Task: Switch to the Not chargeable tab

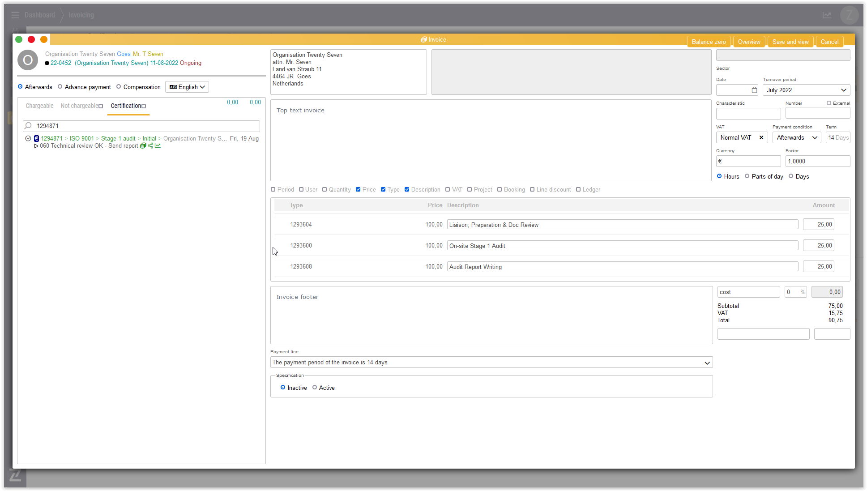Action: click(79, 106)
